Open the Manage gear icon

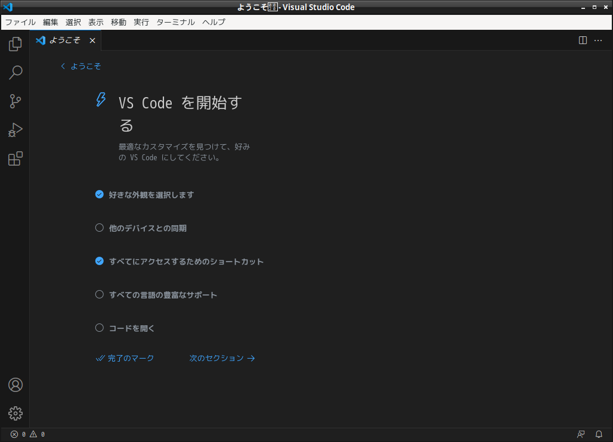16,413
